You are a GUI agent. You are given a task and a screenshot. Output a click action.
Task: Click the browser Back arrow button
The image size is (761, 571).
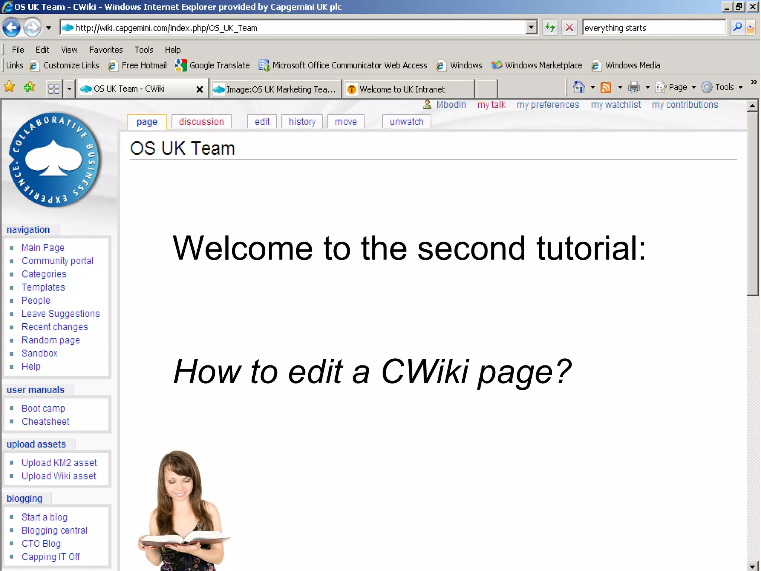(12, 28)
